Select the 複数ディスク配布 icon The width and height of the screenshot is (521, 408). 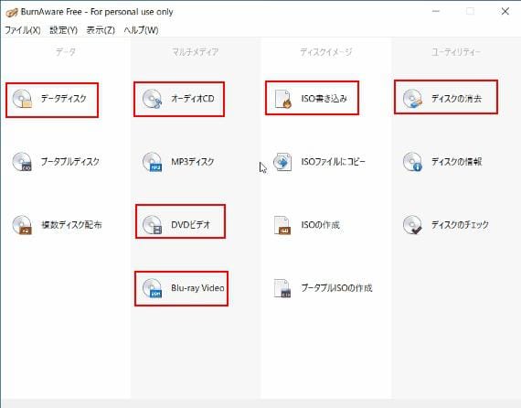22,225
